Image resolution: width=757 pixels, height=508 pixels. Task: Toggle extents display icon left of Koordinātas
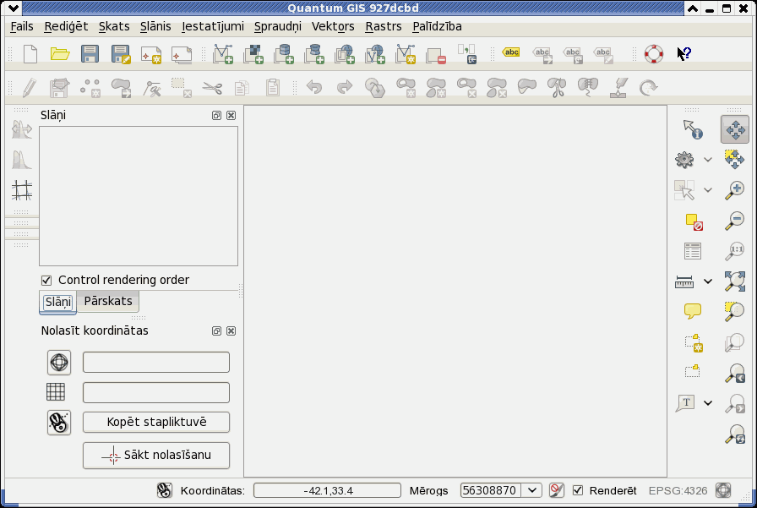click(164, 490)
